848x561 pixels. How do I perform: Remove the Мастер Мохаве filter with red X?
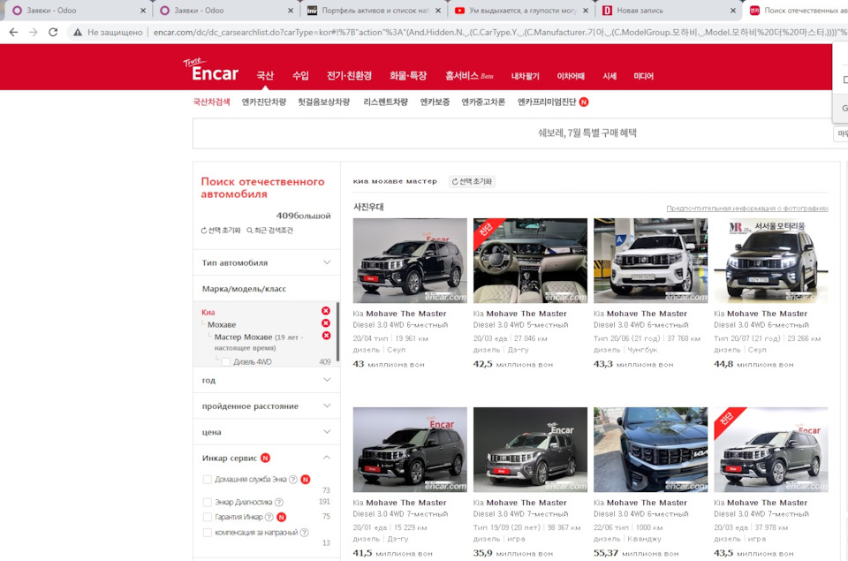pos(326,336)
